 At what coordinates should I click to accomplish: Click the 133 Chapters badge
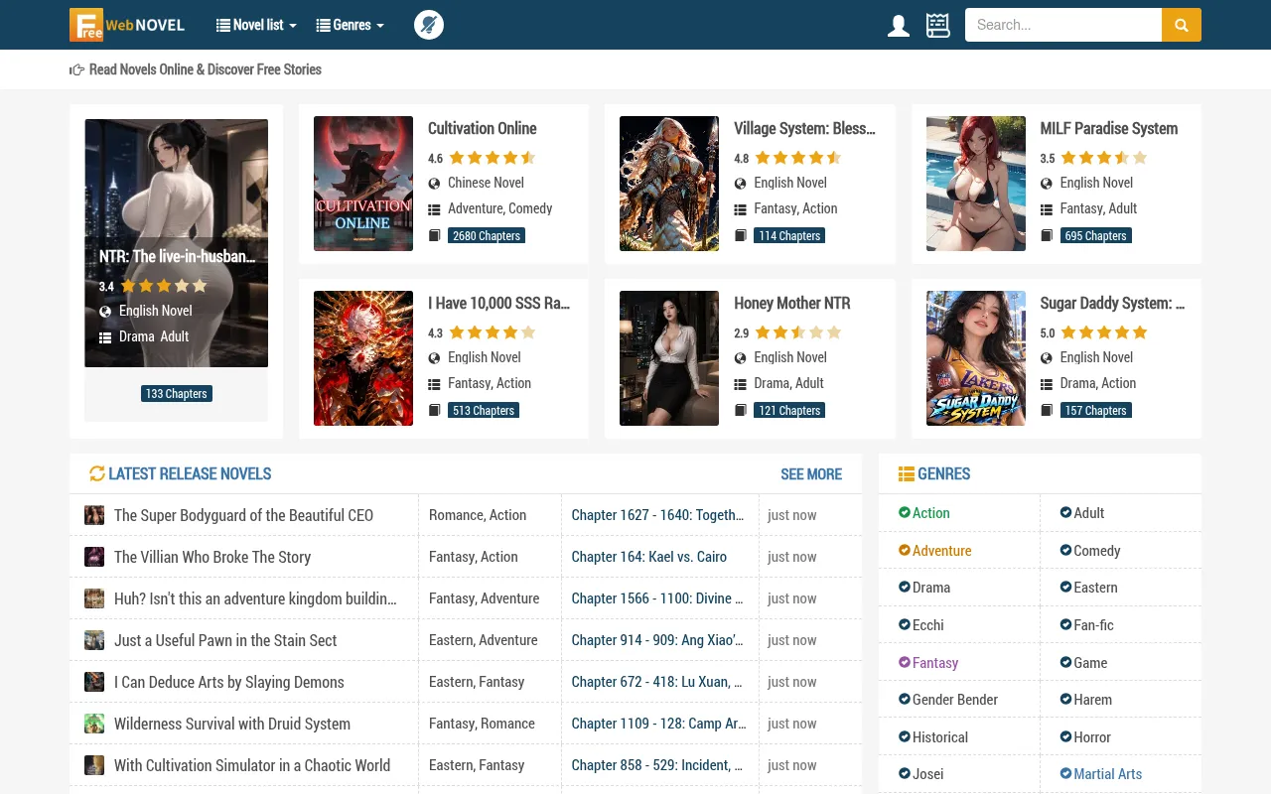pyautogui.click(x=177, y=394)
